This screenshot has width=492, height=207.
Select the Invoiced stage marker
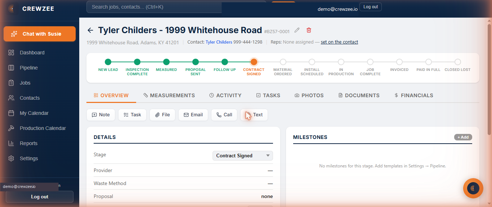coord(399,62)
